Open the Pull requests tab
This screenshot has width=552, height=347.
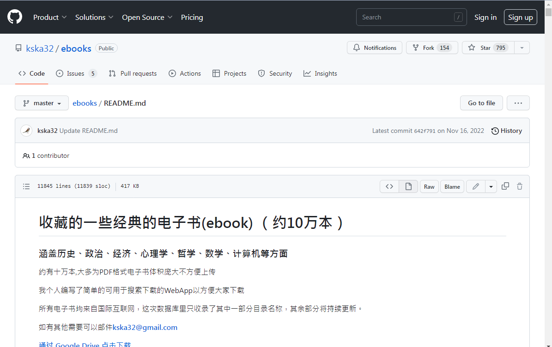click(133, 73)
